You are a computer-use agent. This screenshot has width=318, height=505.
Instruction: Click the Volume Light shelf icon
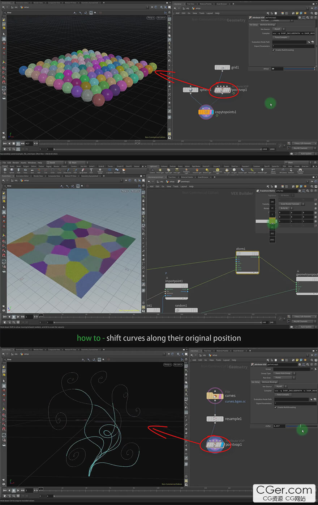click(197, 171)
